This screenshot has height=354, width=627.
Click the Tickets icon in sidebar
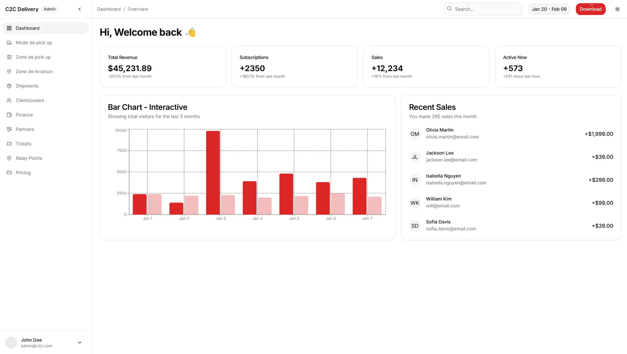point(9,144)
